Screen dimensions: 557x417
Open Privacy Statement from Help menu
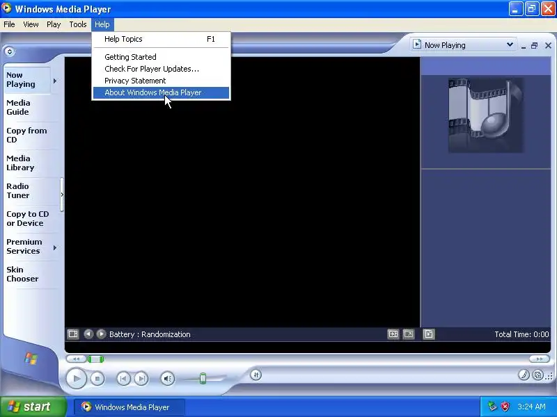[161, 81]
